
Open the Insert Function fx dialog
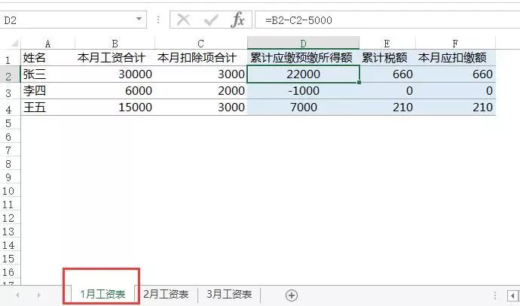[x=237, y=20]
